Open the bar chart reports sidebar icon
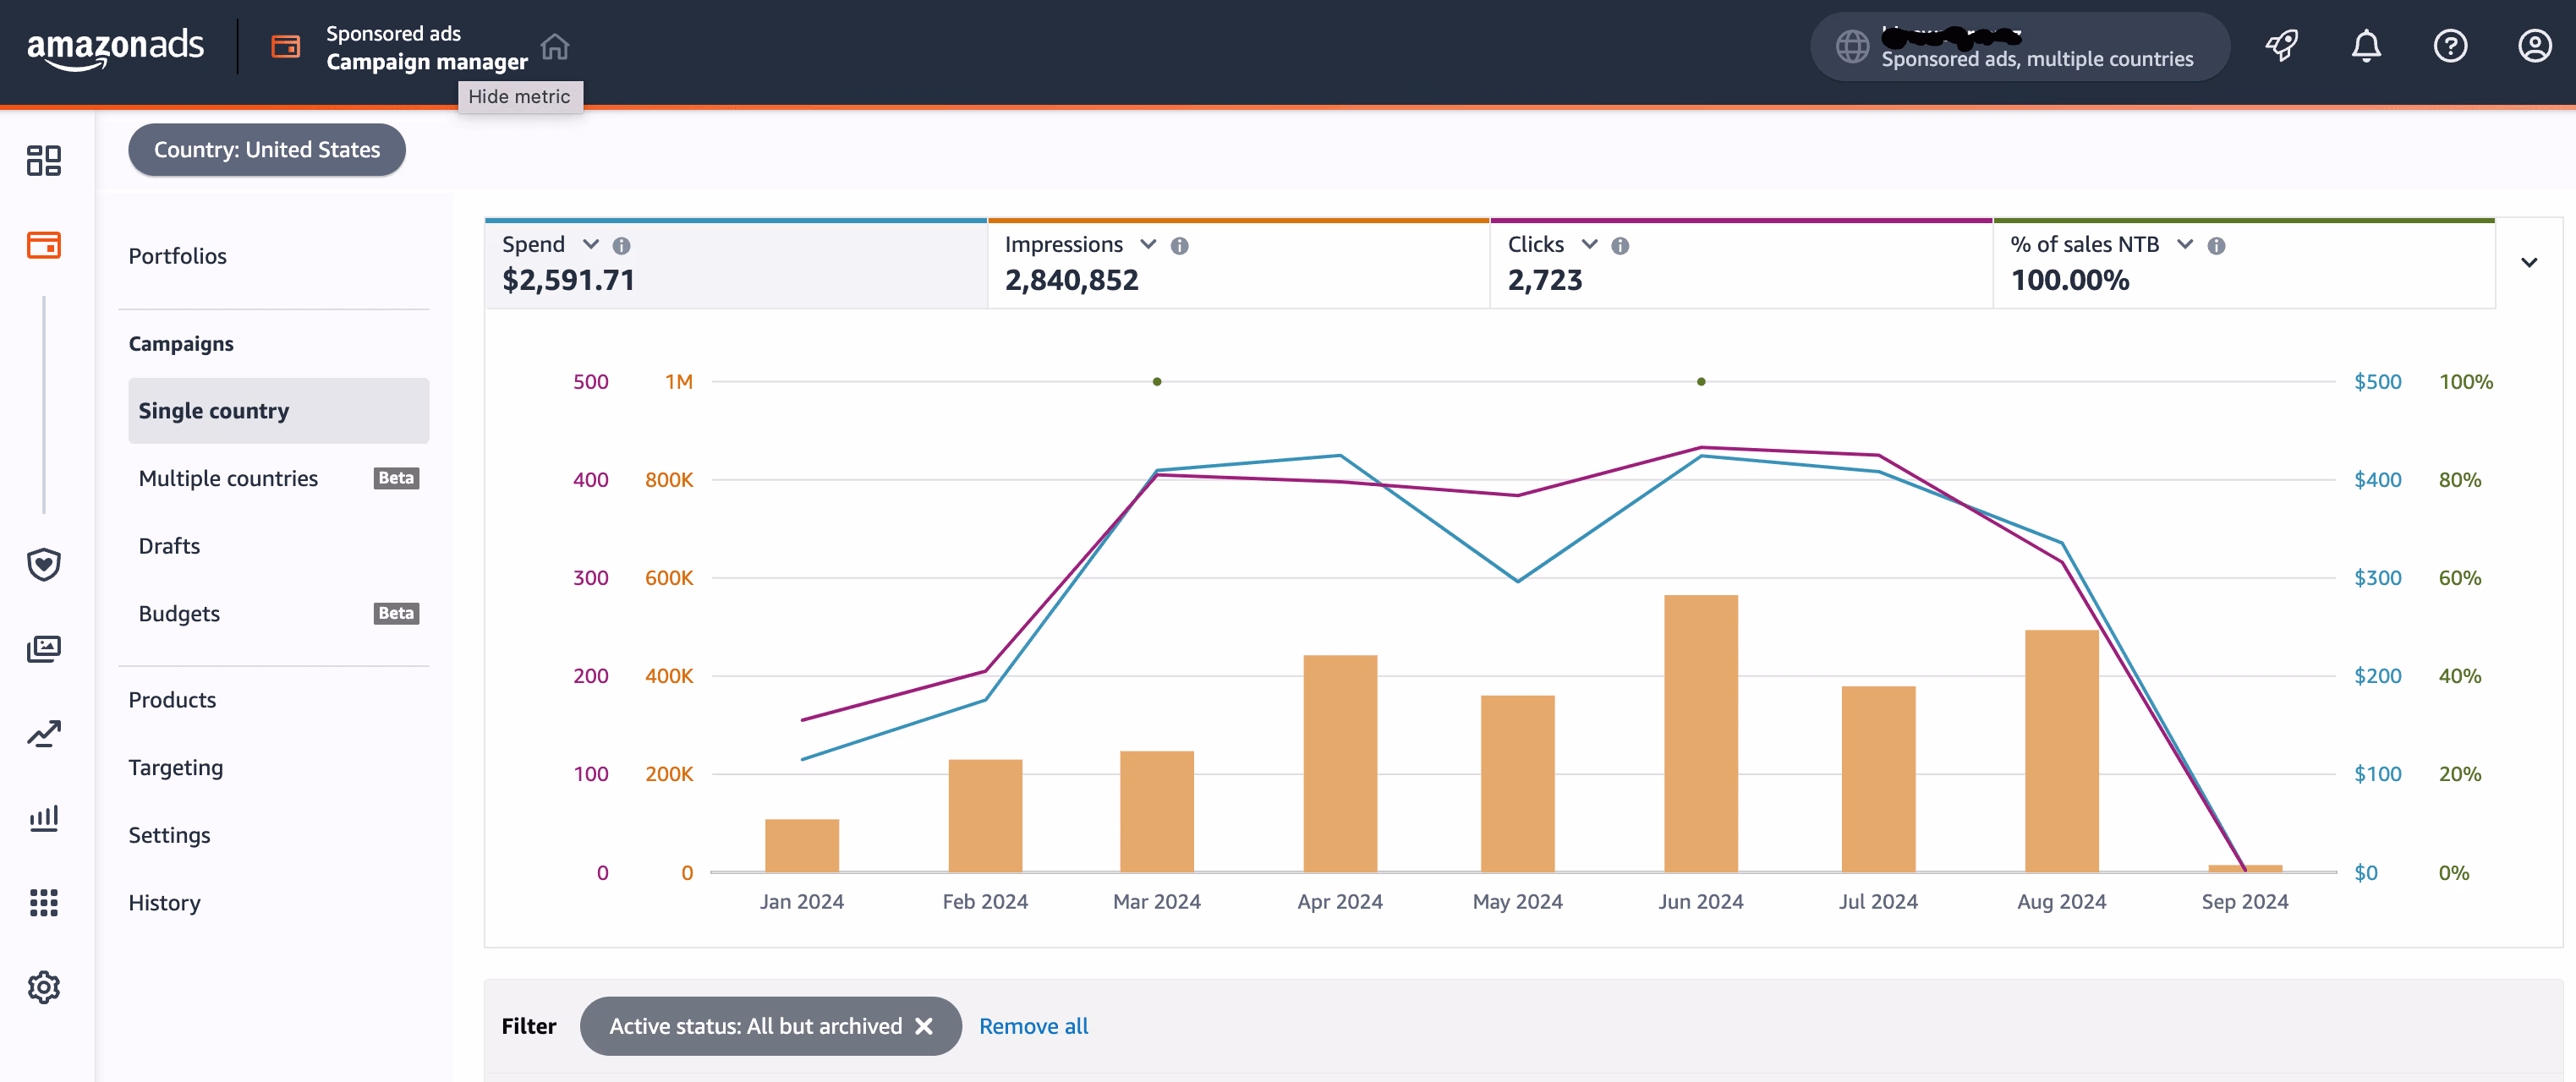The height and width of the screenshot is (1082, 2576). (44, 818)
